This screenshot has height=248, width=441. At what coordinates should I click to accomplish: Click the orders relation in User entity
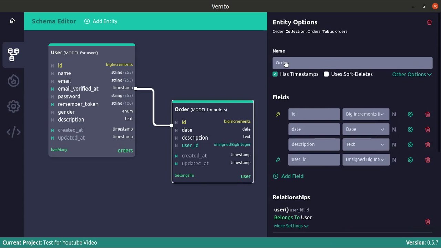(125, 151)
